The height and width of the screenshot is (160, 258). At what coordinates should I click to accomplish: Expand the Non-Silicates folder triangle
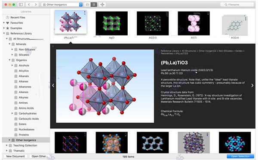click(x=12, y=49)
